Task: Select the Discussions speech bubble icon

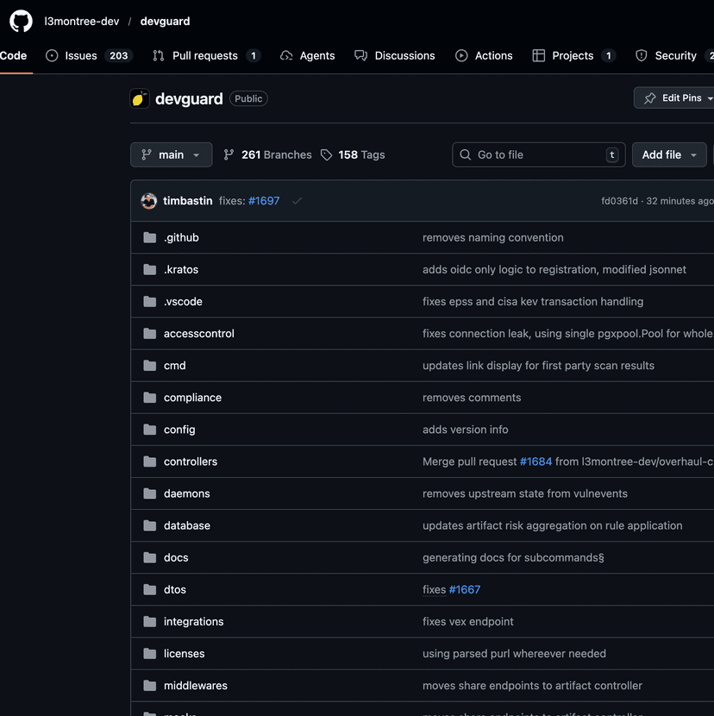Action: [361, 55]
